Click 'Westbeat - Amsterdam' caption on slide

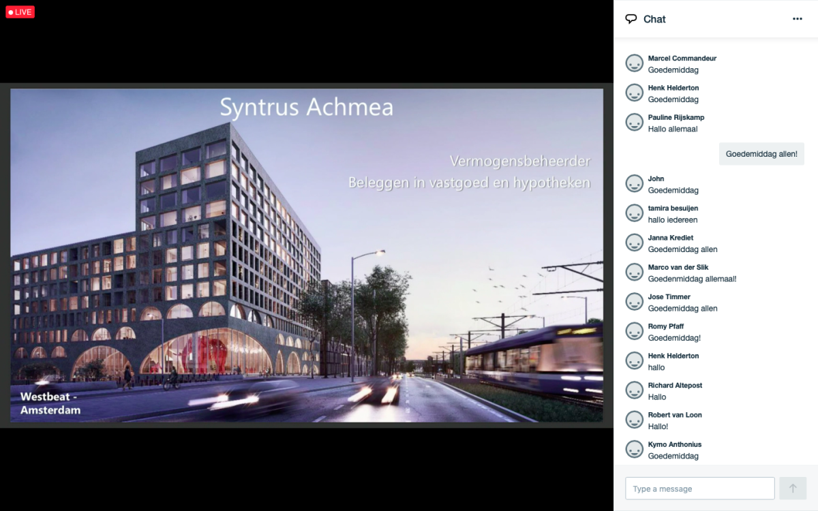[50, 403]
